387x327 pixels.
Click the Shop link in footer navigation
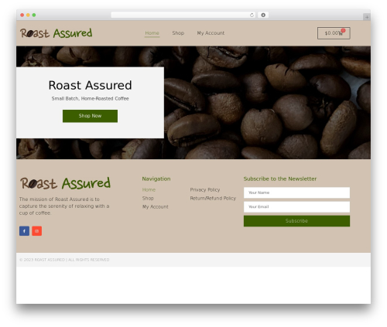(148, 198)
